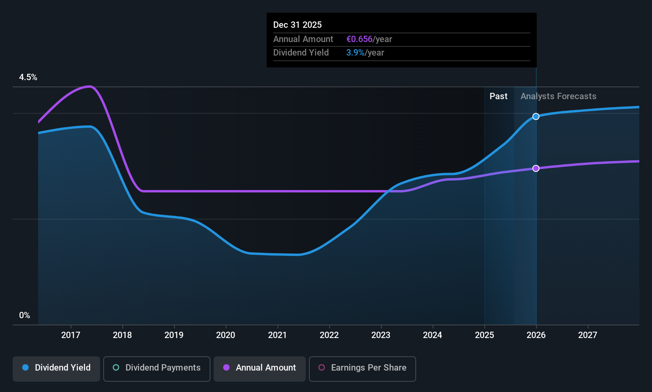Click the 2022 x-axis label
This screenshot has height=392, width=652.
[x=329, y=335]
